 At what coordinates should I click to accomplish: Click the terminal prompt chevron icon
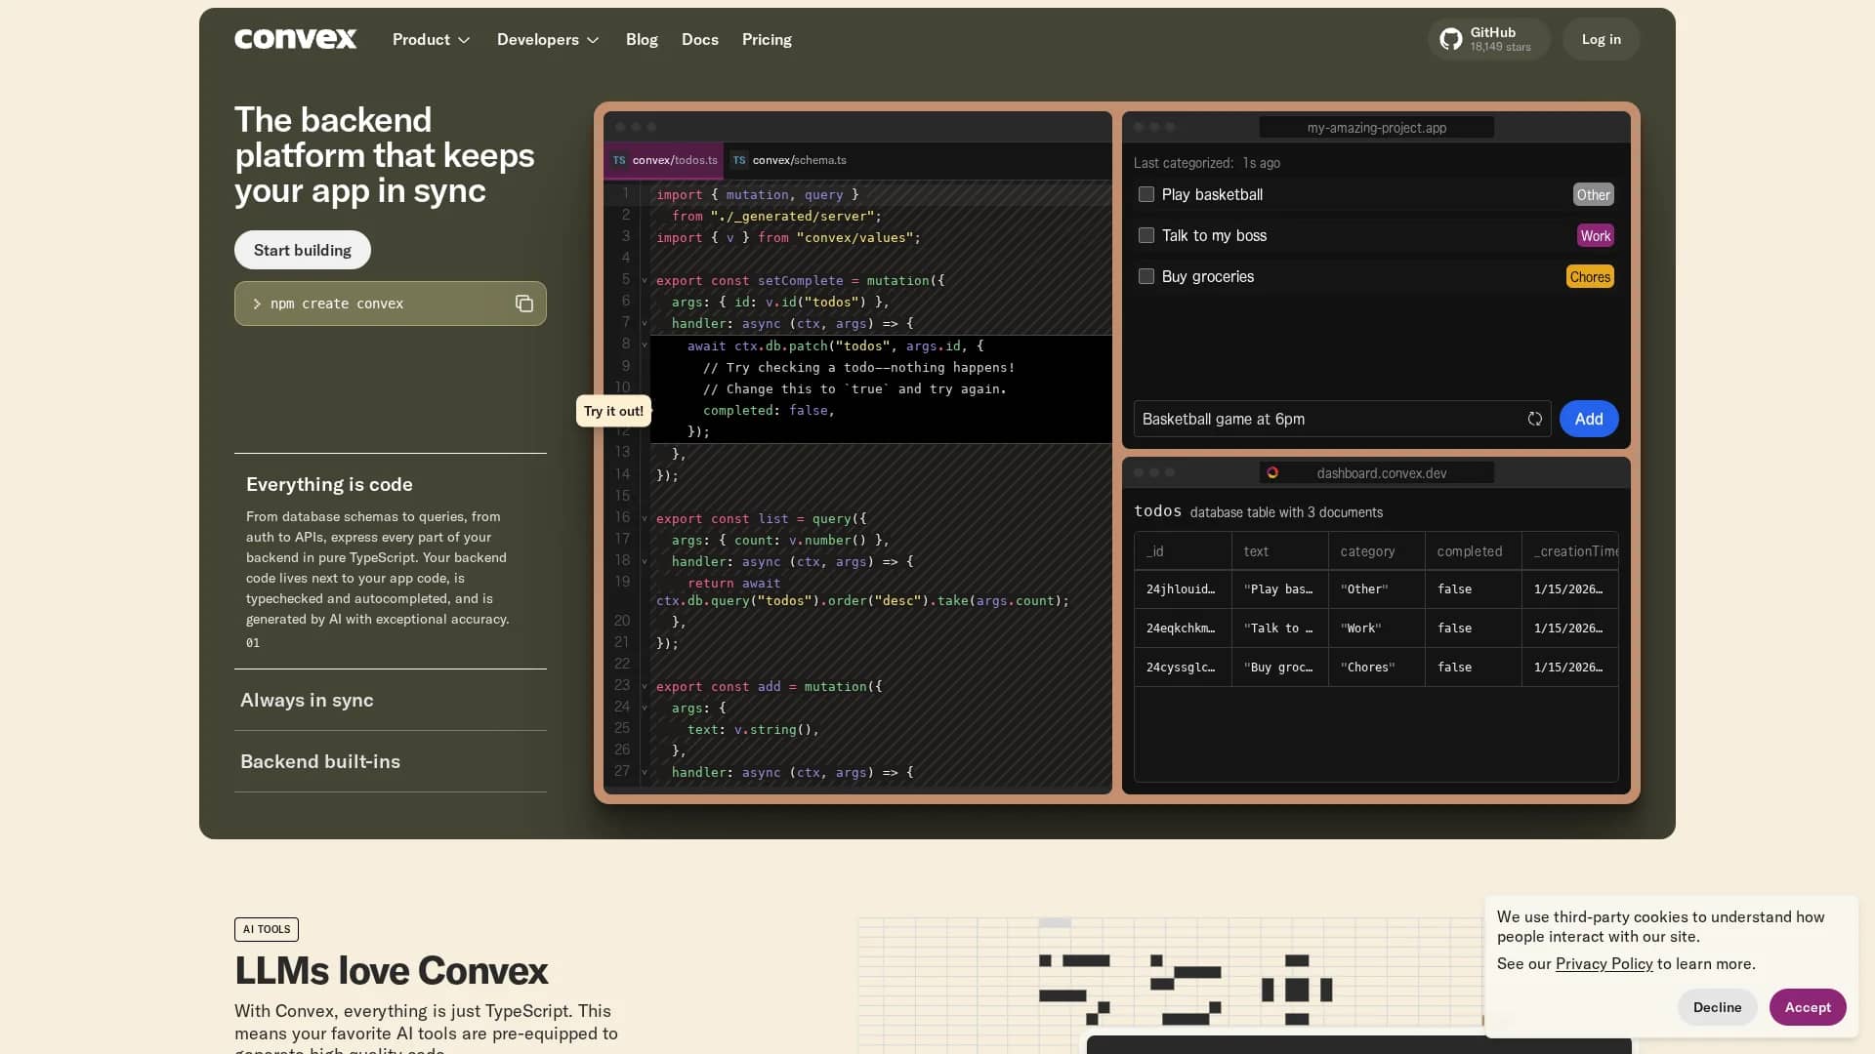[x=257, y=304]
